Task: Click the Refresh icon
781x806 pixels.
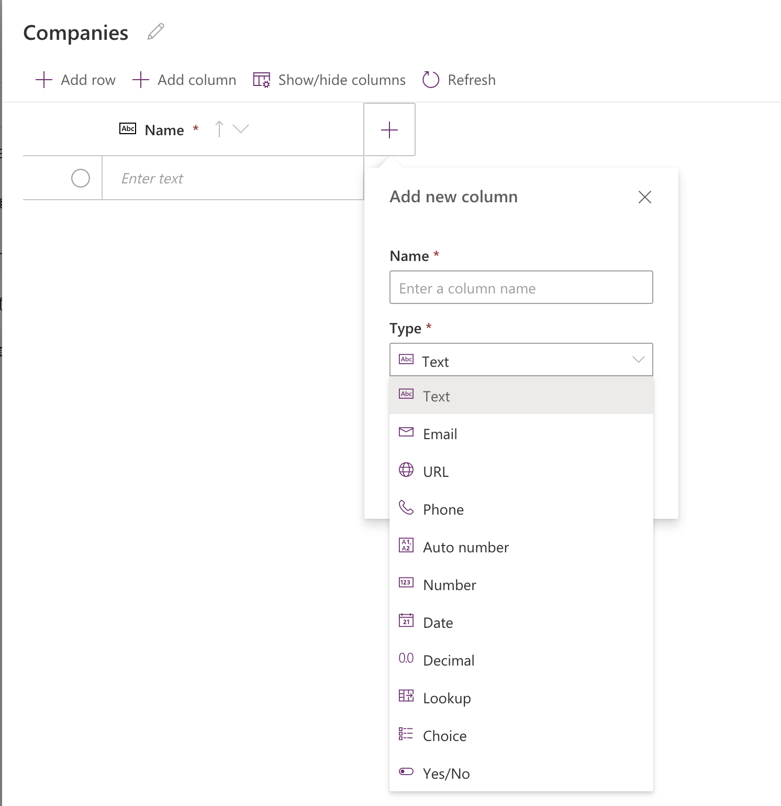Action: click(430, 79)
